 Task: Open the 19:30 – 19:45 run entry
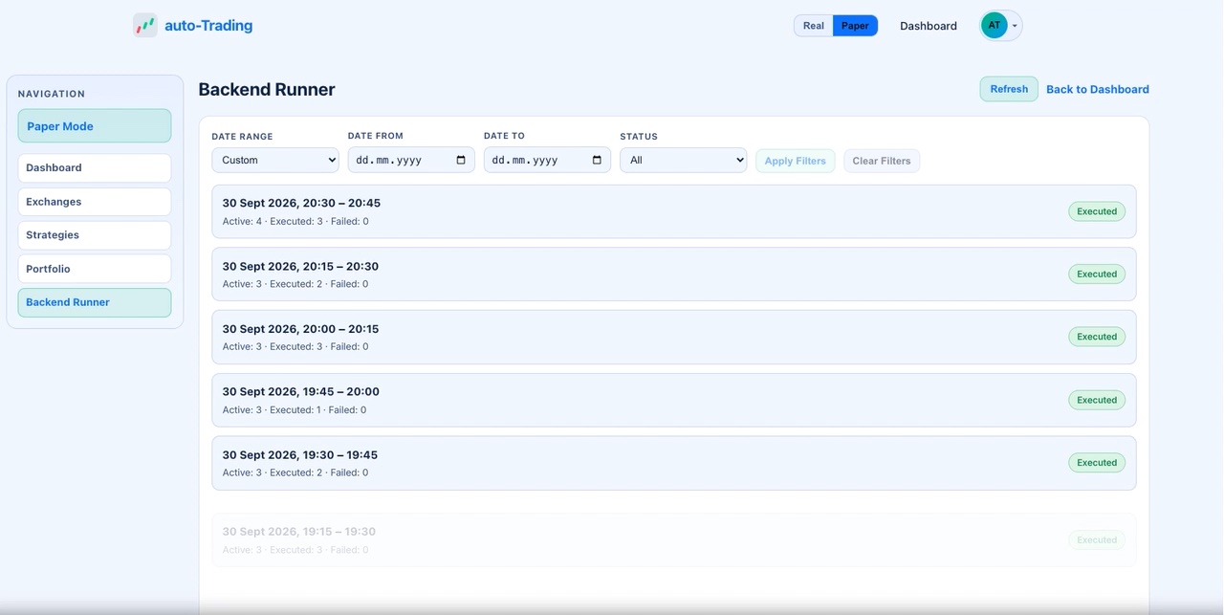point(674,463)
